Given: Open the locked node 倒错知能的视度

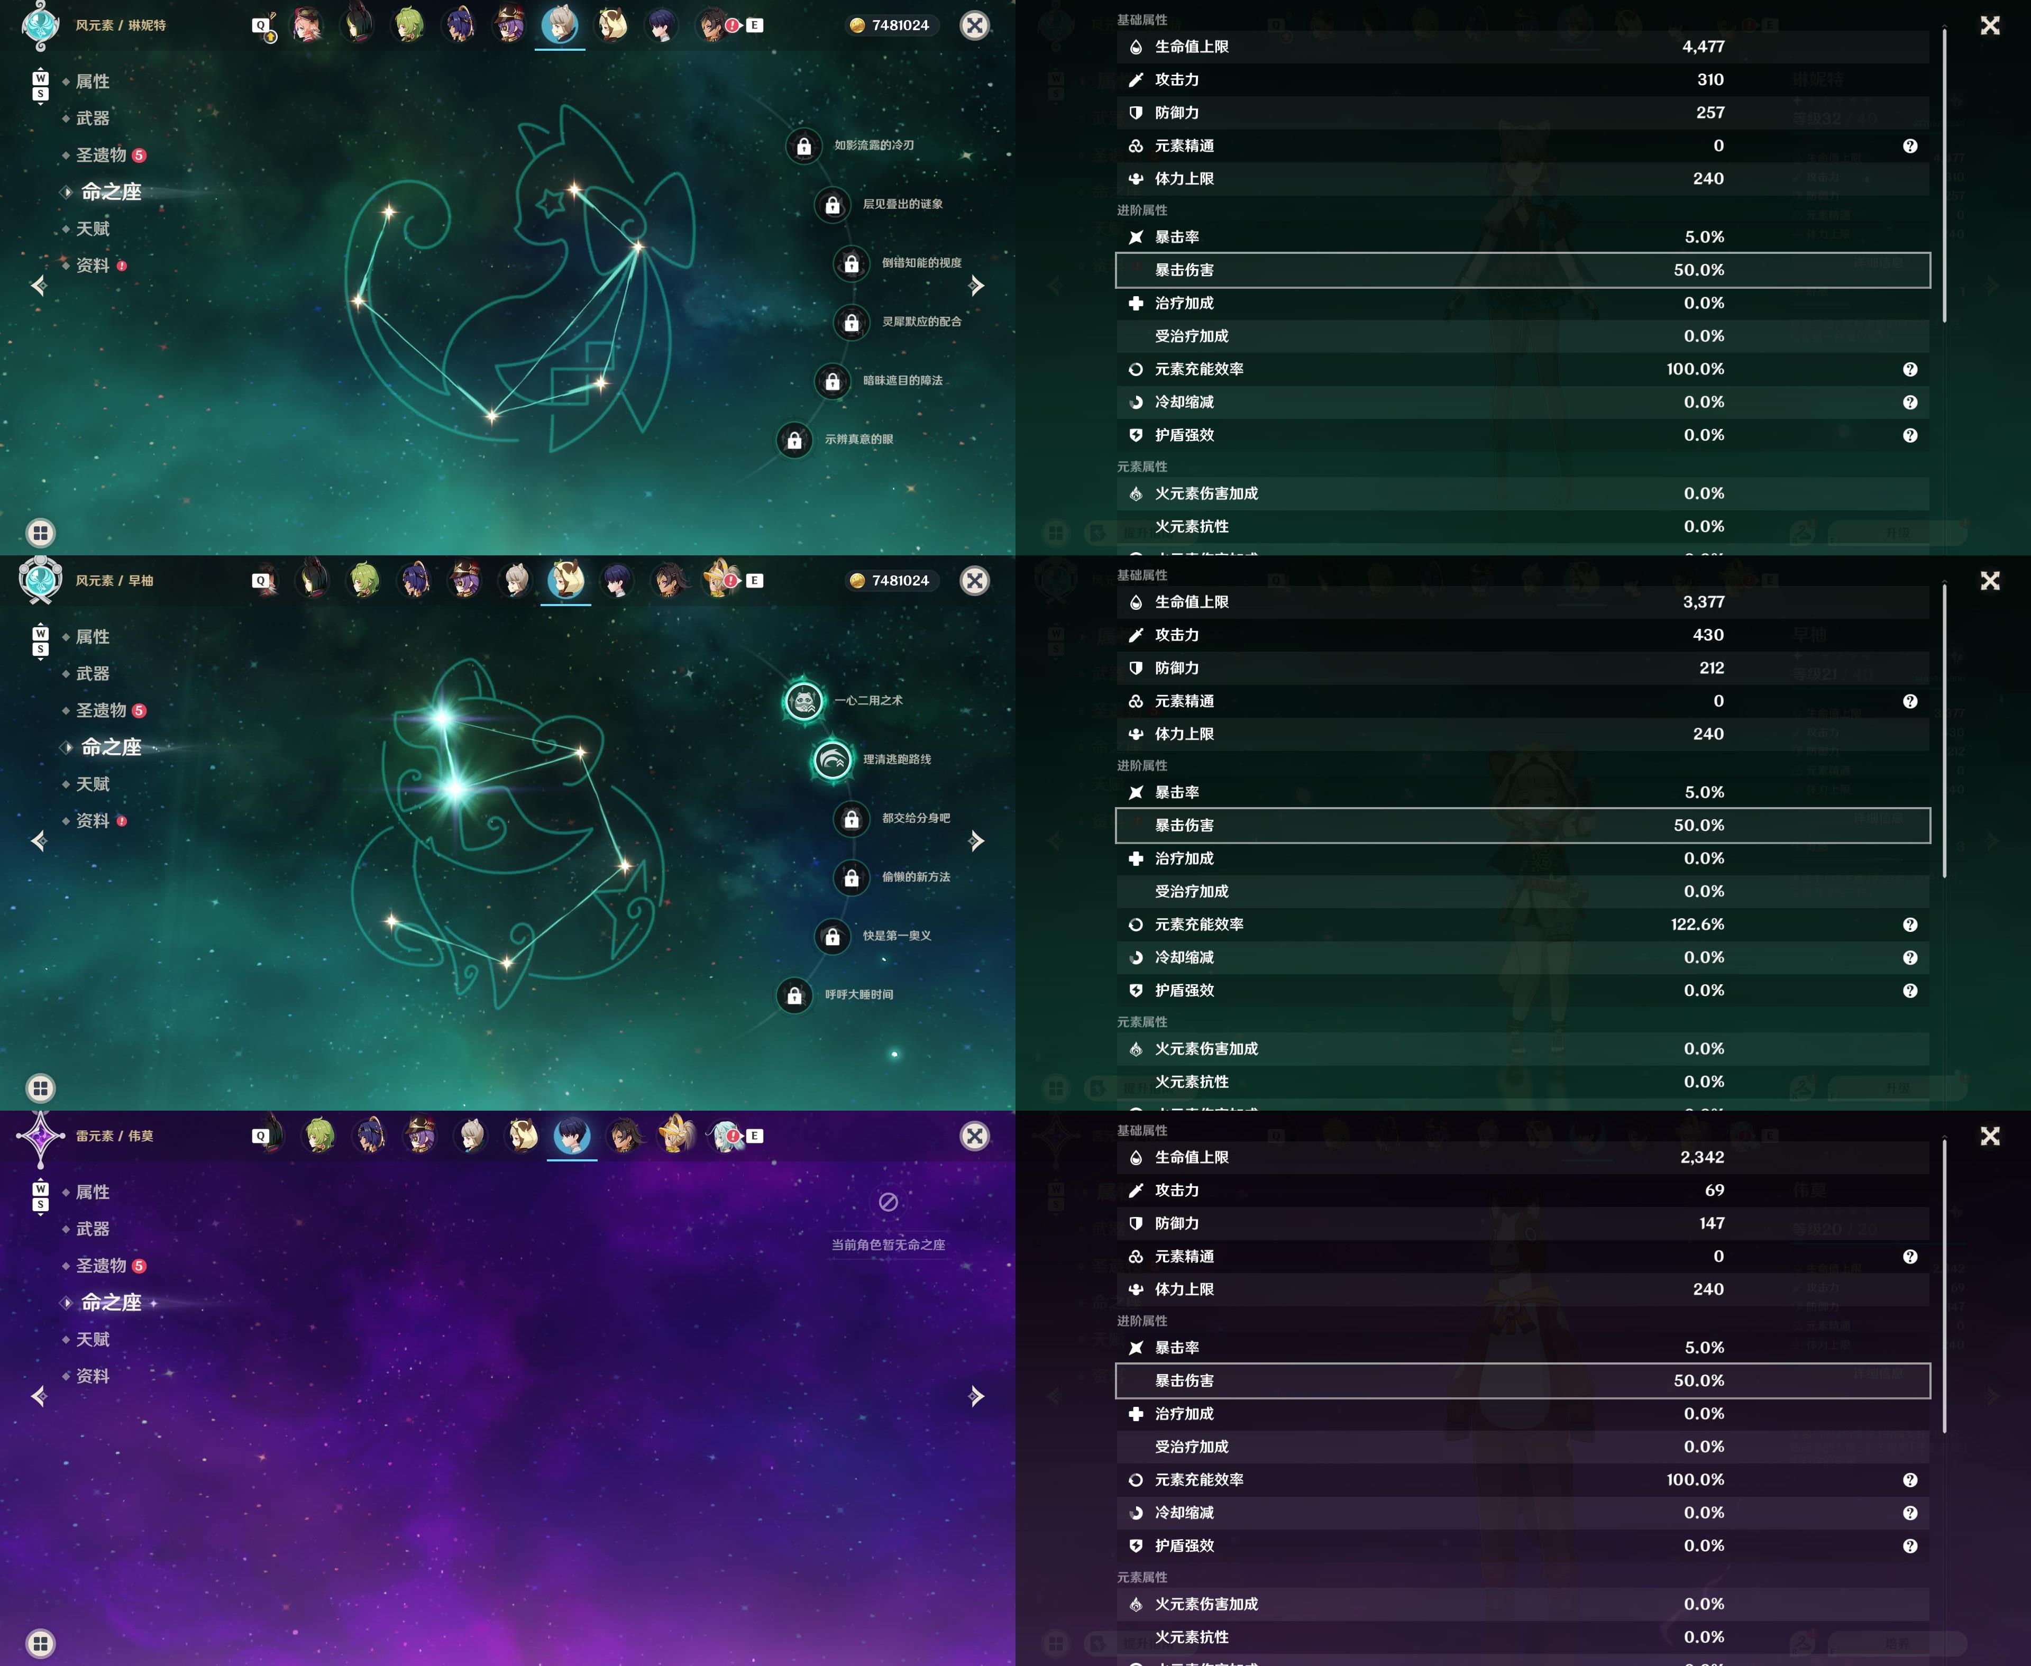Looking at the screenshot, I should point(852,263).
